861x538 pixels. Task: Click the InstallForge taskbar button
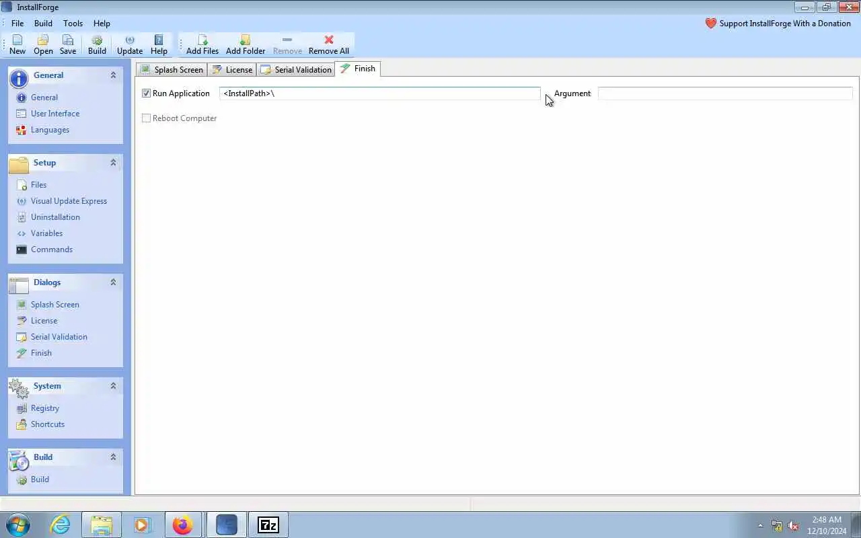(227, 525)
